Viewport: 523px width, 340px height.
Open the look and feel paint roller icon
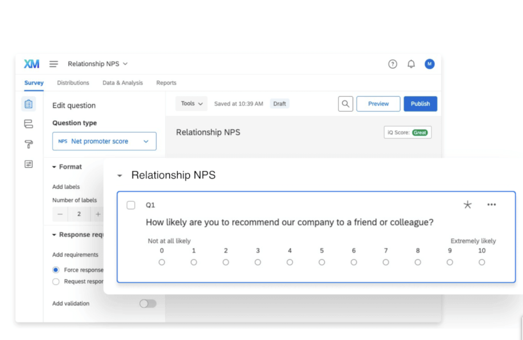(28, 144)
